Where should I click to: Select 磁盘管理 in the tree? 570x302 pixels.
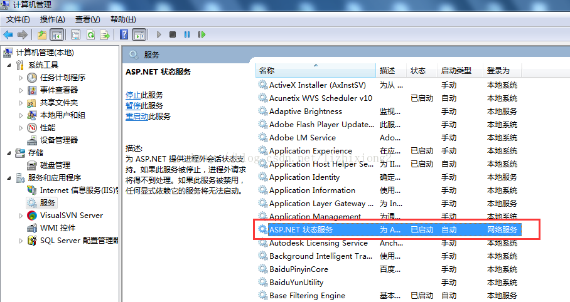pyautogui.click(x=55, y=165)
